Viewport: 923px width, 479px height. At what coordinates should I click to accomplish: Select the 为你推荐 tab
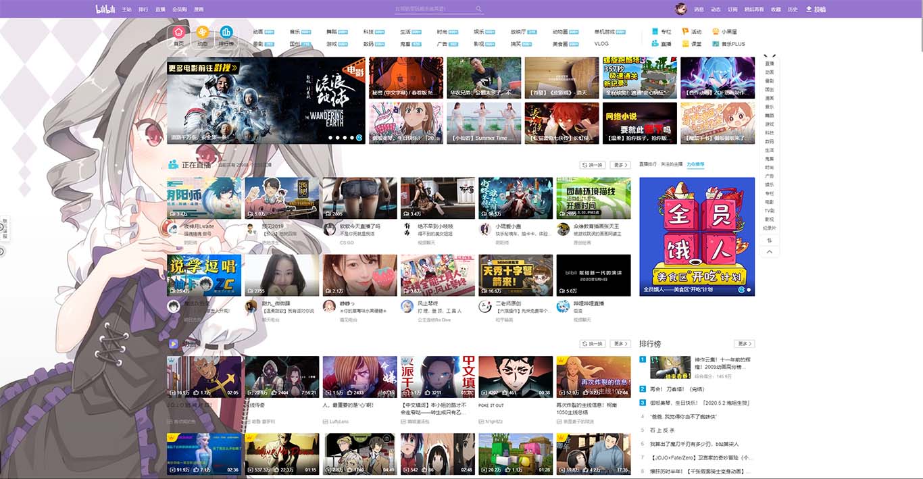[x=695, y=164]
